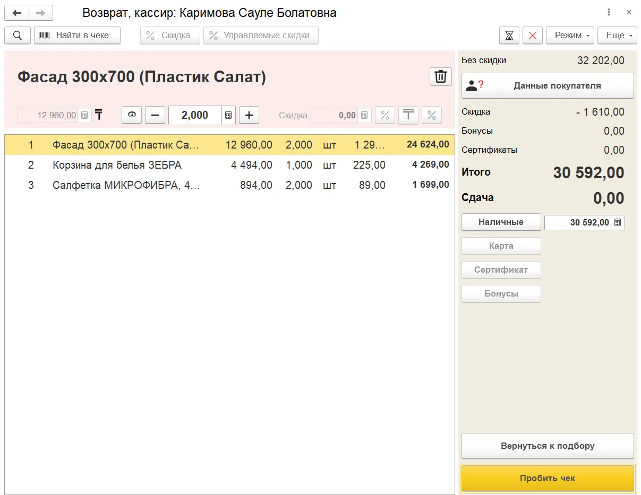Viewport: 641px width, 495px height.
Task: Choose Наличные payment
Action: point(501,222)
